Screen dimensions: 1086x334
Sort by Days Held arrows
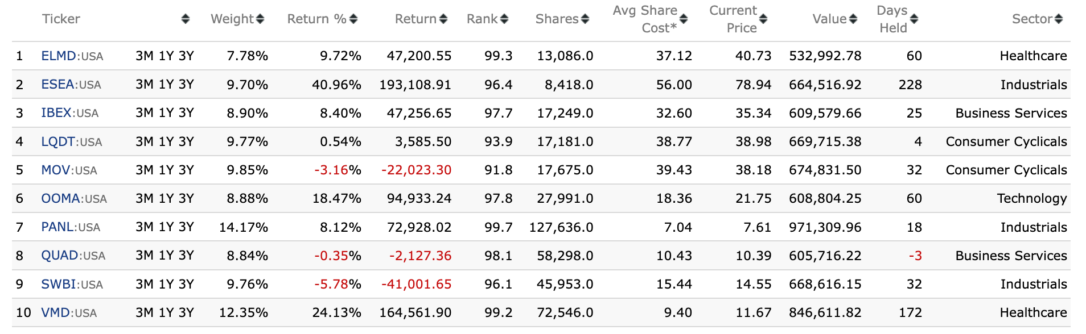pyautogui.click(x=914, y=19)
